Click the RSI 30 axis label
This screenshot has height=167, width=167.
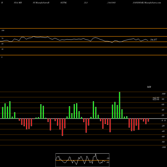coord(2,49)
